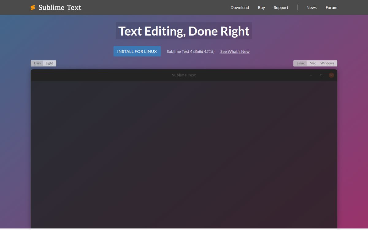Click Install for Linux button
Viewport: 368px width, 230px height.
coord(137,51)
